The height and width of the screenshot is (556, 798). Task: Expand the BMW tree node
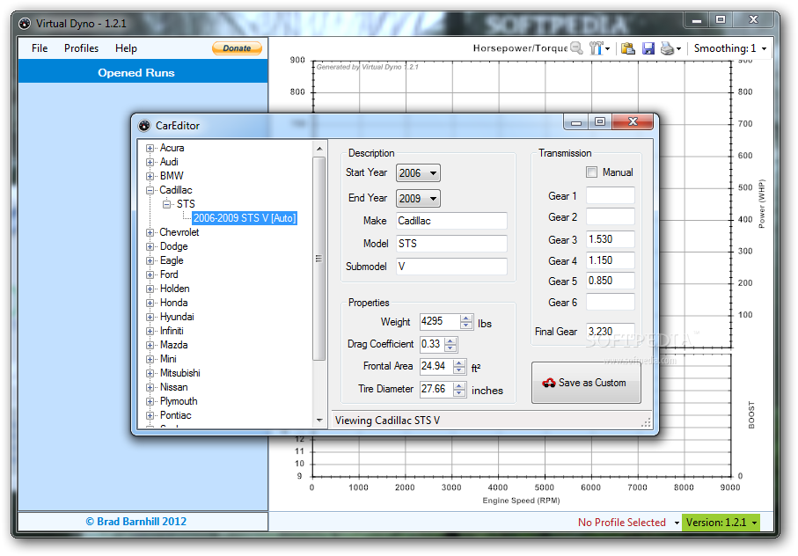tap(150, 176)
